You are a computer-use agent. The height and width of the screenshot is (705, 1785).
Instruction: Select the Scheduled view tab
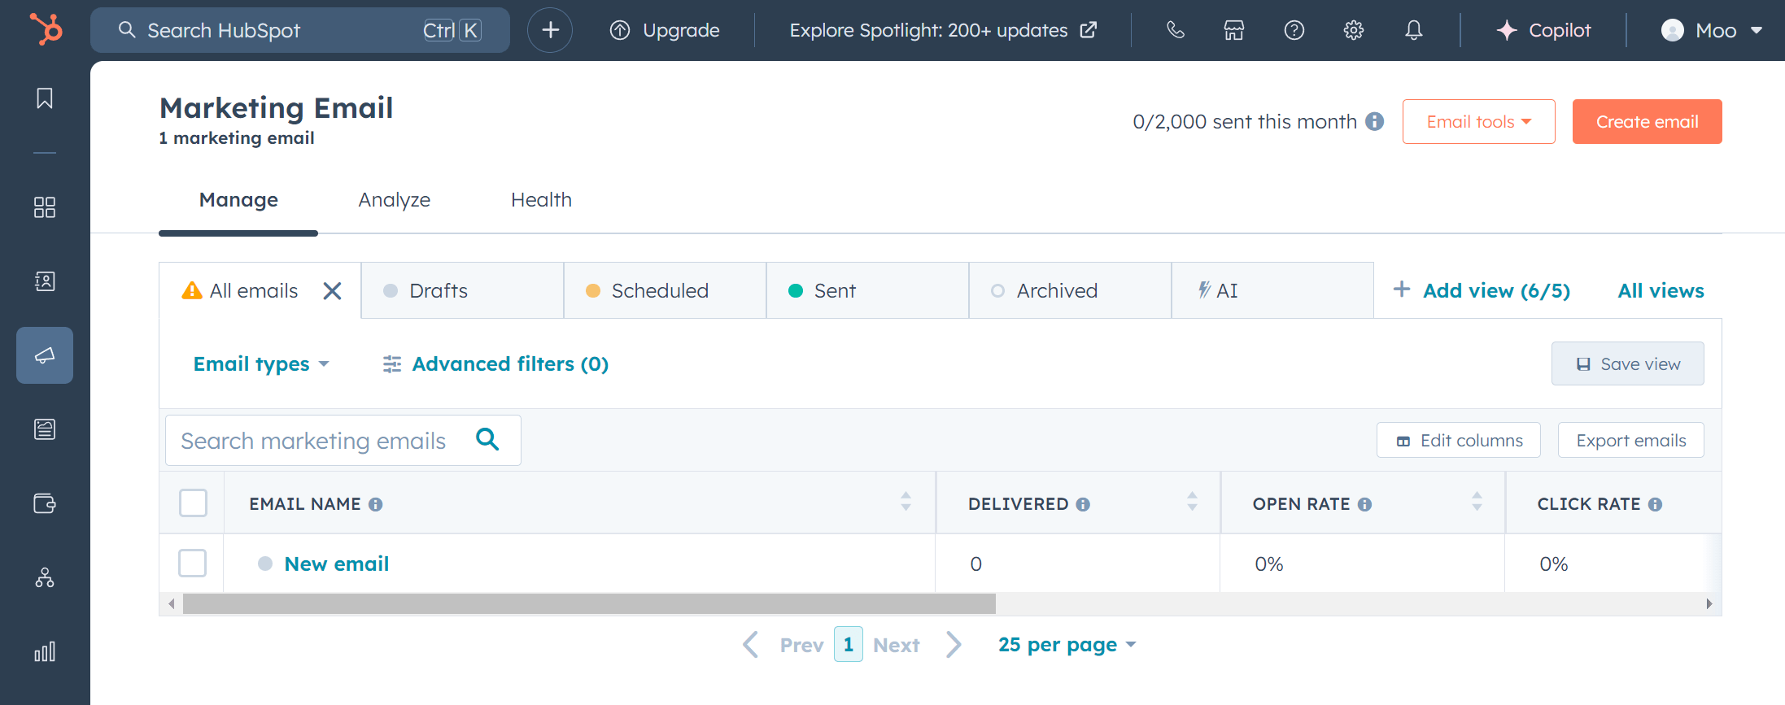[665, 290]
